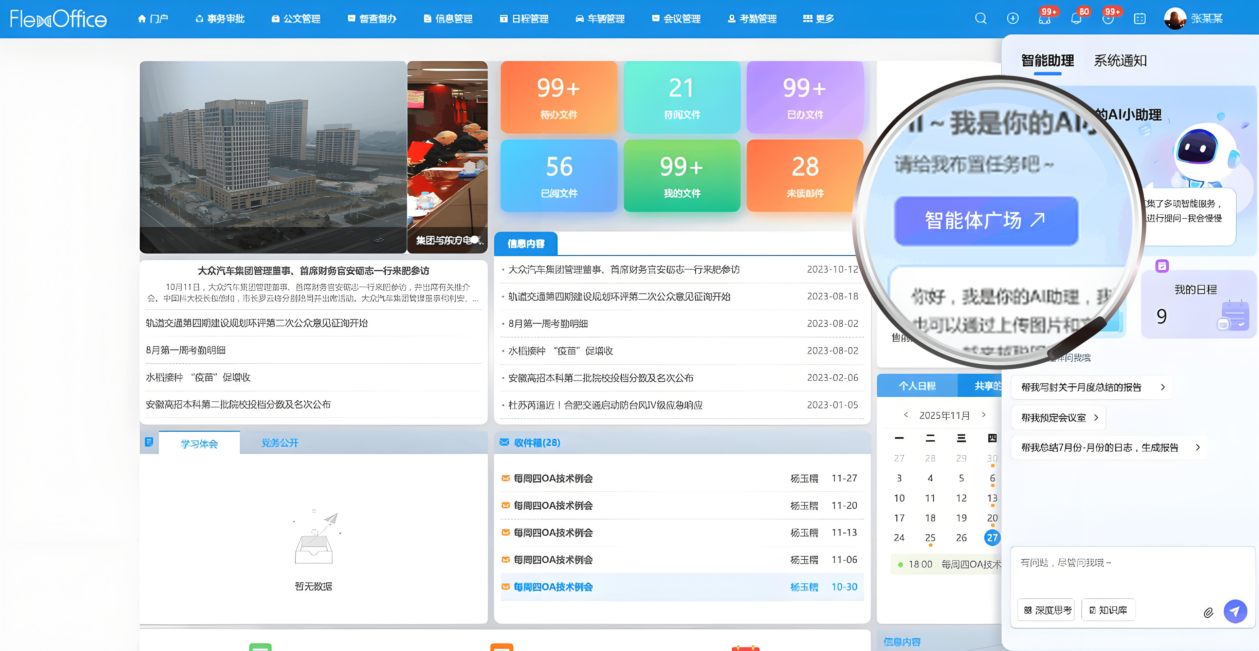Image resolution: width=1259 pixels, height=651 pixels.
Task: Click the search magnifier icon in header
Action: (980, 19)
